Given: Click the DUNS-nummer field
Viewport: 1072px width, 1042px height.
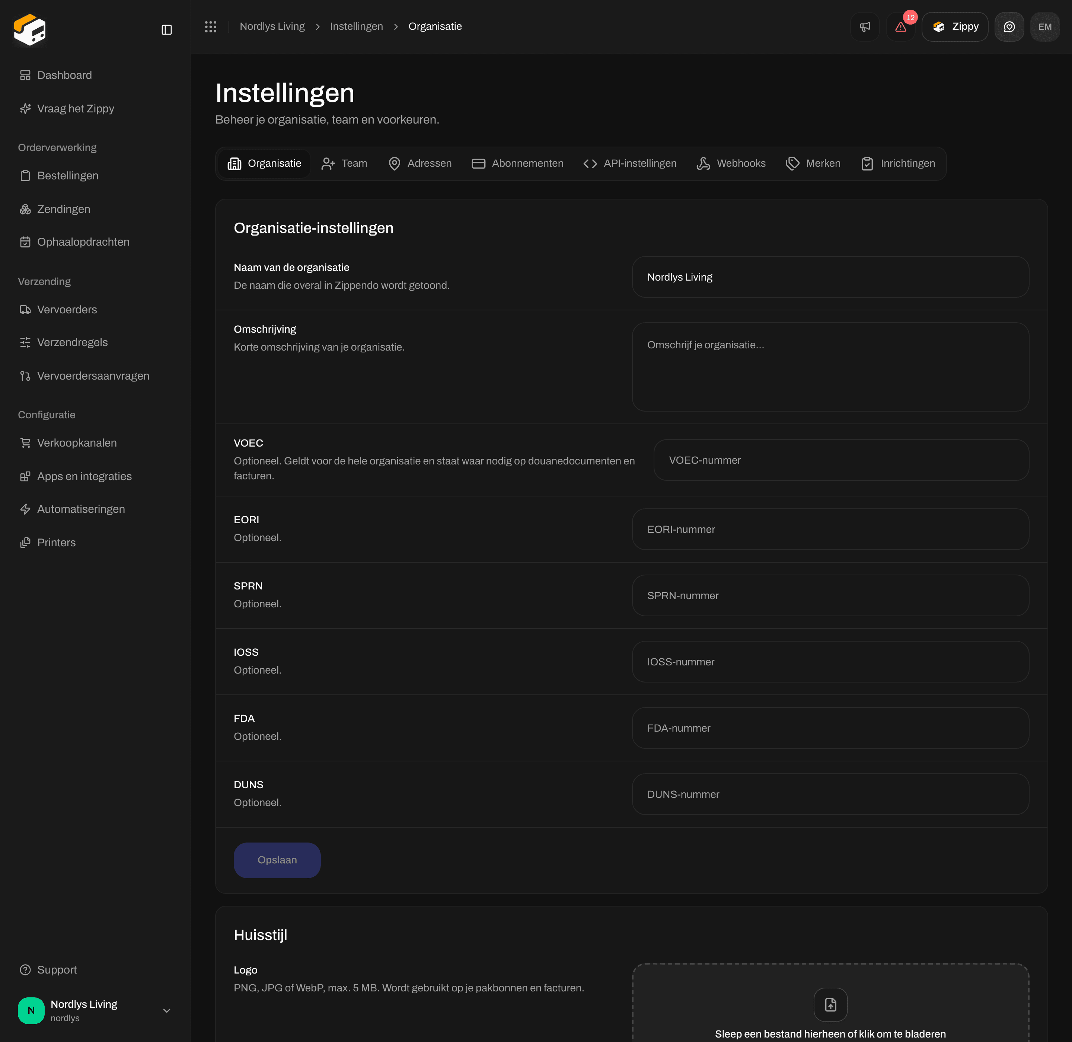Looking at the screenshot, I should tap(830, 794).
